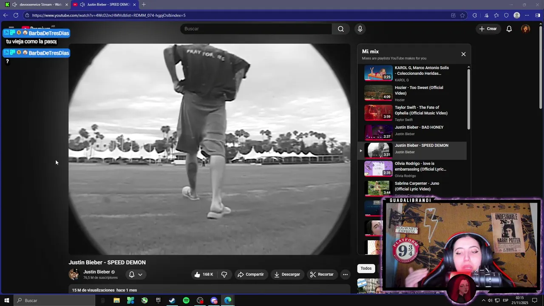This screenshot has height=306, width=544.
Task: Click the Crear button
Action: [488, 29]
